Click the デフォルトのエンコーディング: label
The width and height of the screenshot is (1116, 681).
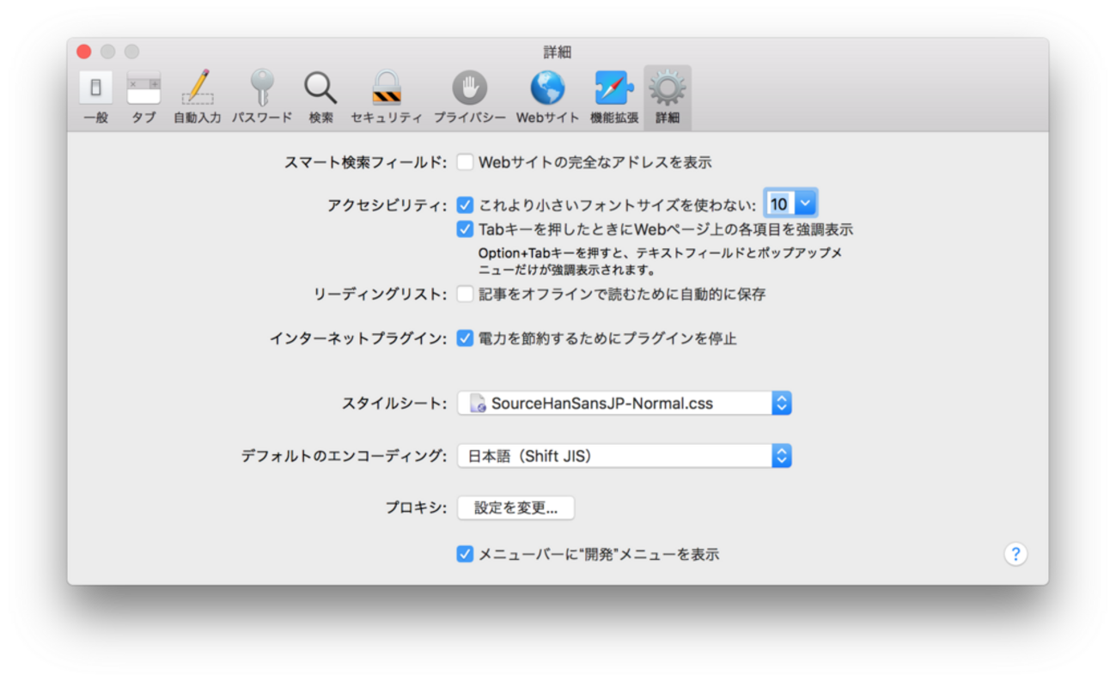pyautogui.click(x=345, y=456)
